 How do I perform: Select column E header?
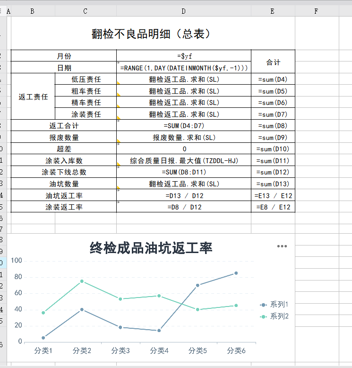coord(273,11)
